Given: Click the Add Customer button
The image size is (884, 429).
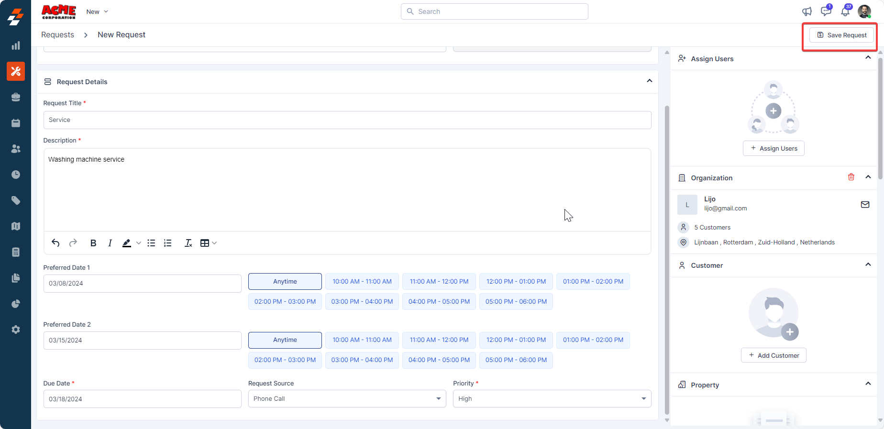Looking at the screenshot, I should click(x=773, y=355).
